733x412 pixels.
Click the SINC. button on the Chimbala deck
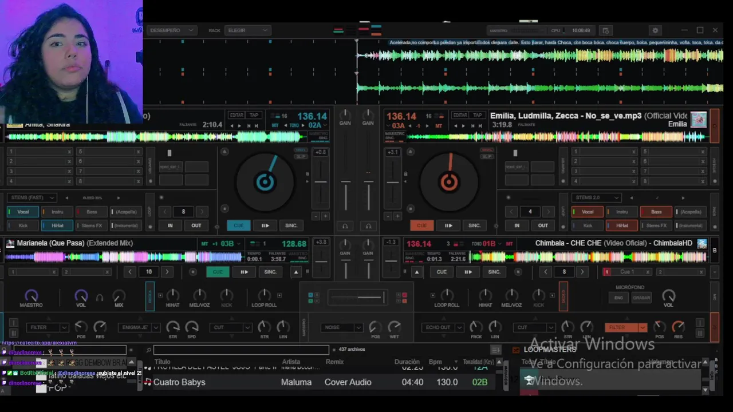click(494, 272)
